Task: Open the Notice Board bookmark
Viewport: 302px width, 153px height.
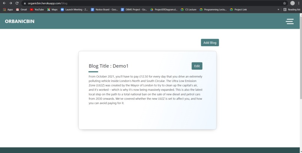Action: tap(104, 10)
